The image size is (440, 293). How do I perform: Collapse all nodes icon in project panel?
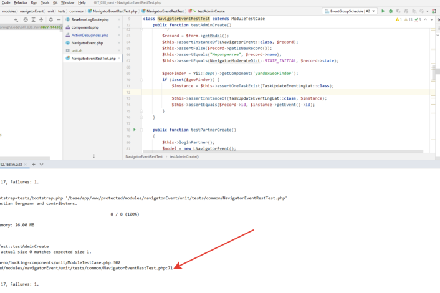[41, 20]
